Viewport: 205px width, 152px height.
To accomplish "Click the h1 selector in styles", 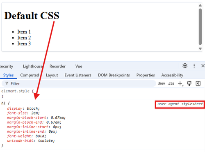I will (3, 103).
